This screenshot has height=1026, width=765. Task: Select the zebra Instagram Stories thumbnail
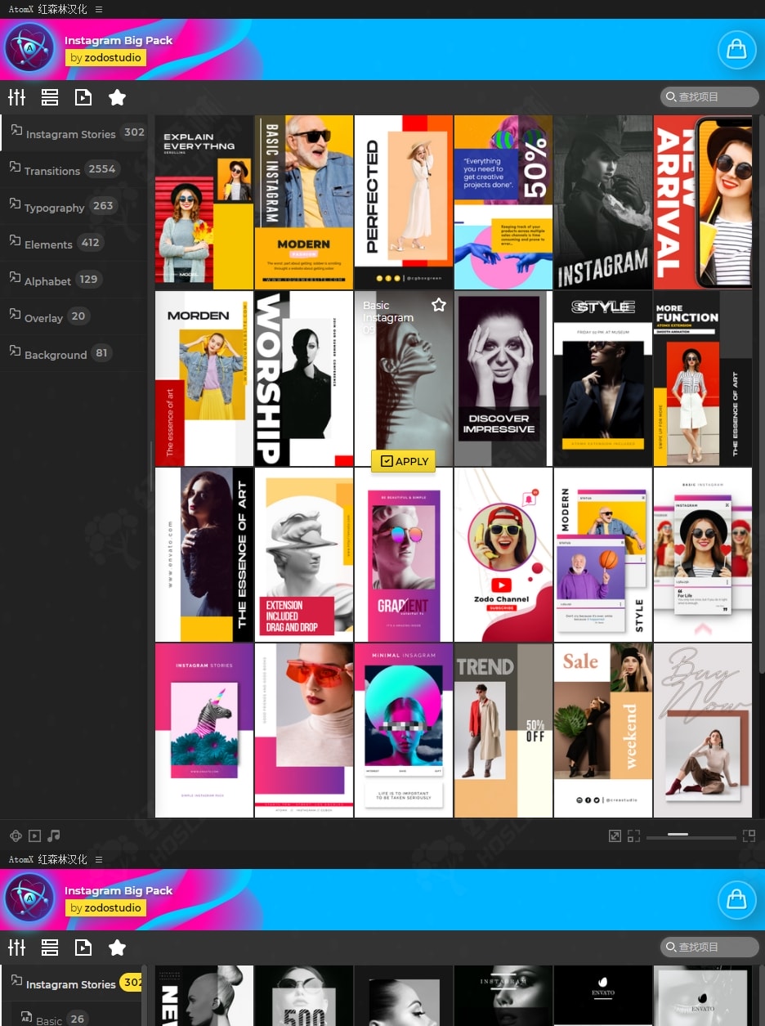204,730
